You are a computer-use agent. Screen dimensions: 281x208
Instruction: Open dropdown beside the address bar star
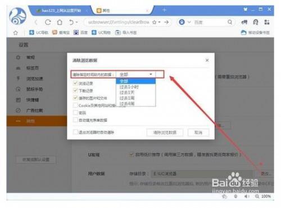pyautogui.click(x=160, y=23)
